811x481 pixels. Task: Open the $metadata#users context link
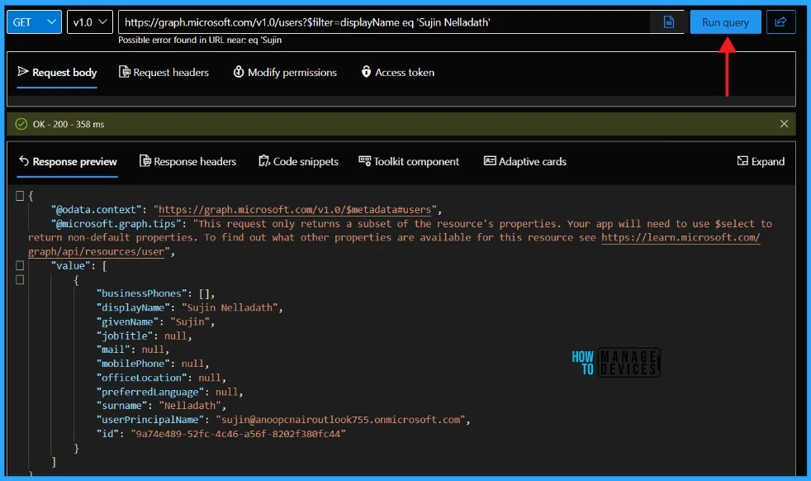[x=294, y=210]
